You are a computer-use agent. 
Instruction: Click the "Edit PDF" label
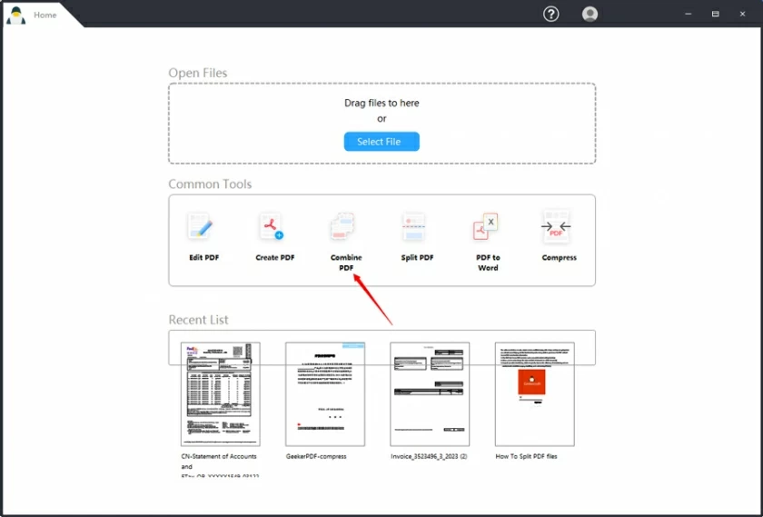[203, 257]
